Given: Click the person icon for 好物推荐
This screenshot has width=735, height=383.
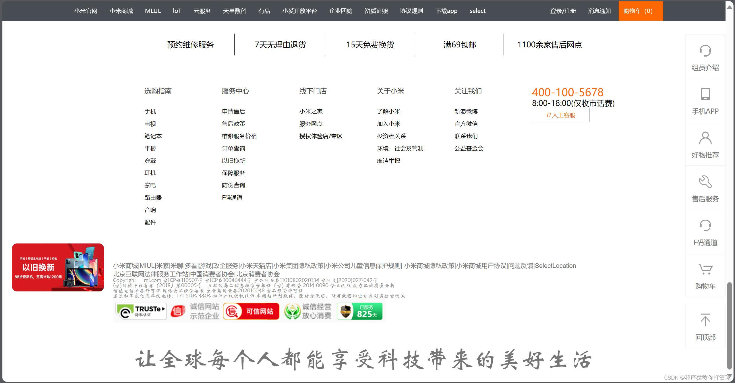Looking at the screenshot, I should pos(705,138).
